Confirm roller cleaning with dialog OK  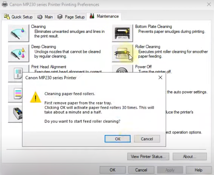(118, 139)
